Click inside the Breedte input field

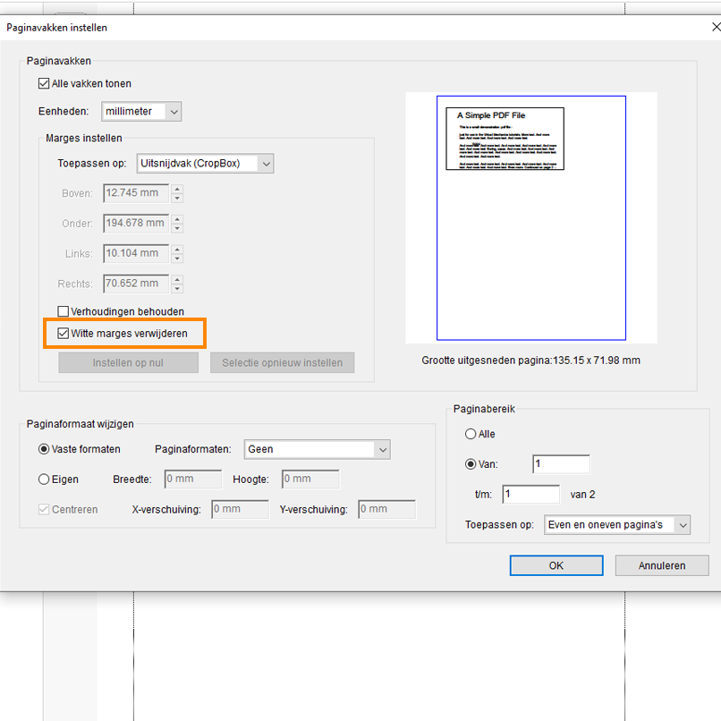click(x=192, y=479)
